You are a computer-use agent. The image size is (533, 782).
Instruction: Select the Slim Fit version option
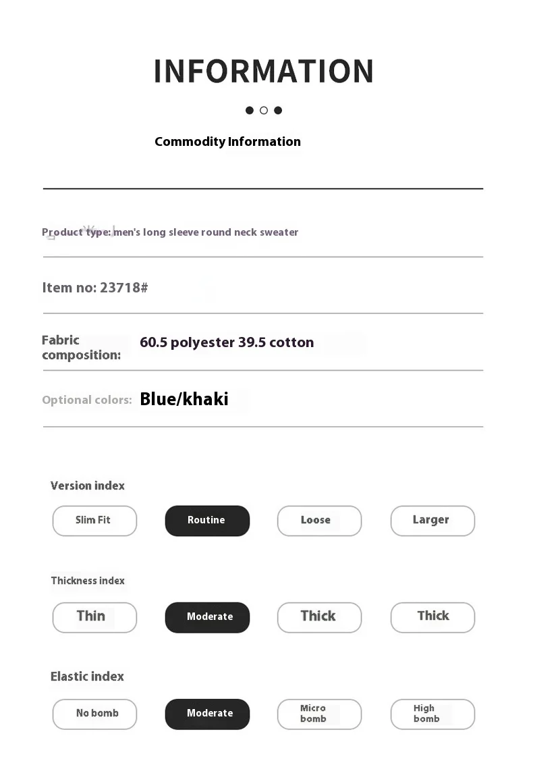point(94,521)
